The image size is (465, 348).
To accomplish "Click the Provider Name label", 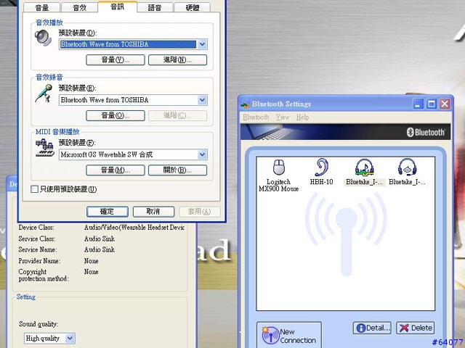I will coord(39,261).
